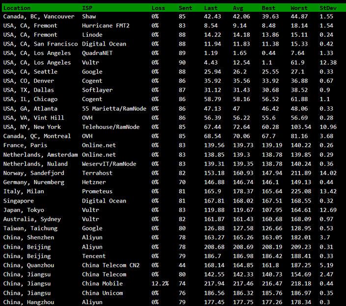This screenshot has height=306, width=346.
Task: Select 'USA, CO, Denver' location
Action: pos(28,81)
